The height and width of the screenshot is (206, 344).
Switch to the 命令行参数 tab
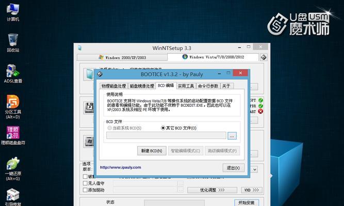(208, 86)
